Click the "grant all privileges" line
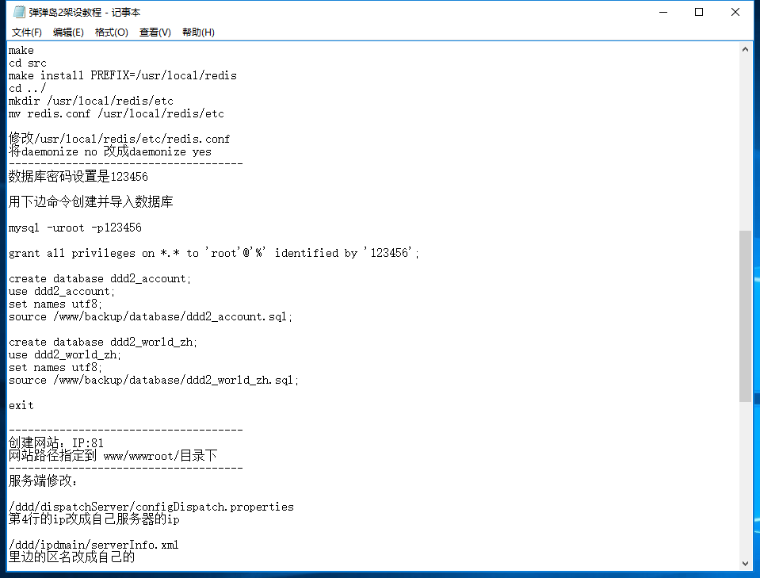This screenshot has height=578, width=760. click(214, 253)
